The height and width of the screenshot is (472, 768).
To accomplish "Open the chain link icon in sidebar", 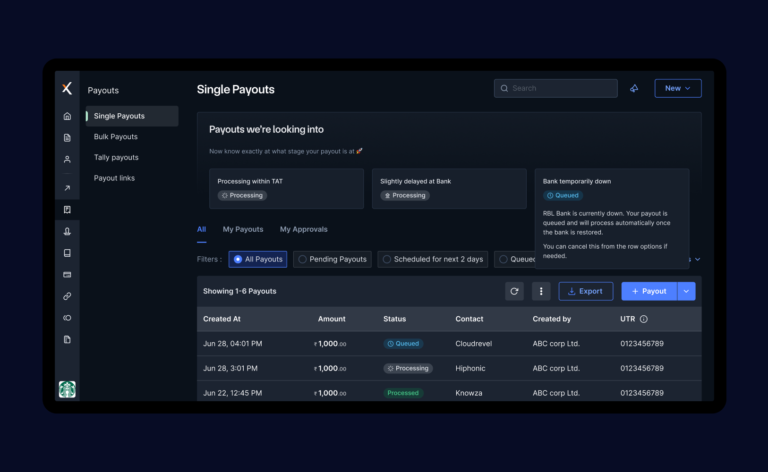I will pos(67,296).
